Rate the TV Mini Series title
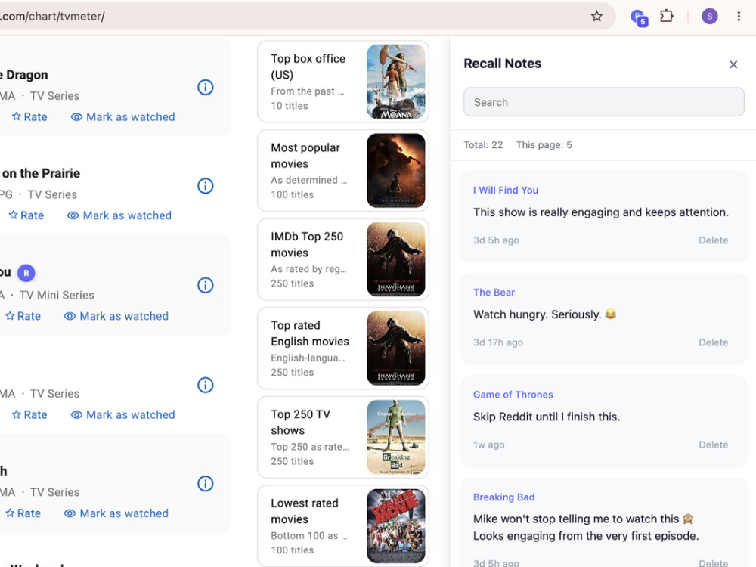 (23, 316)
